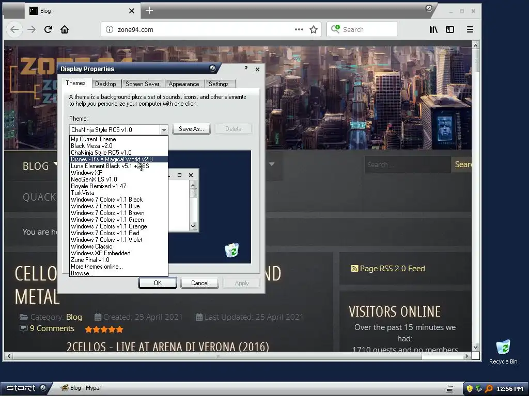Viewport: 529px width, 396px height.
Task: Open the Start menu
Action: pos(26,388)
